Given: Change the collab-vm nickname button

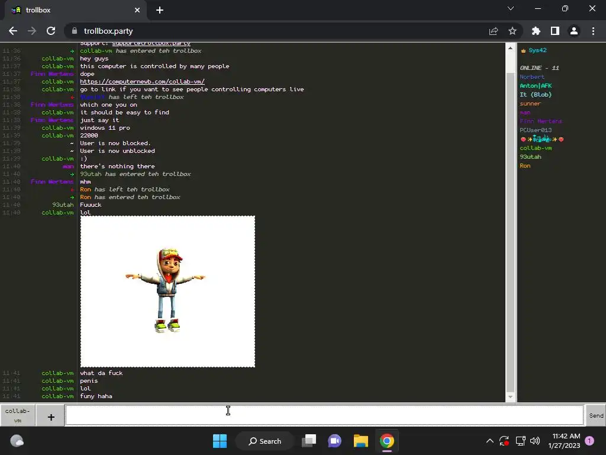Looking at the screenshot, I should (x=18, y=415).
